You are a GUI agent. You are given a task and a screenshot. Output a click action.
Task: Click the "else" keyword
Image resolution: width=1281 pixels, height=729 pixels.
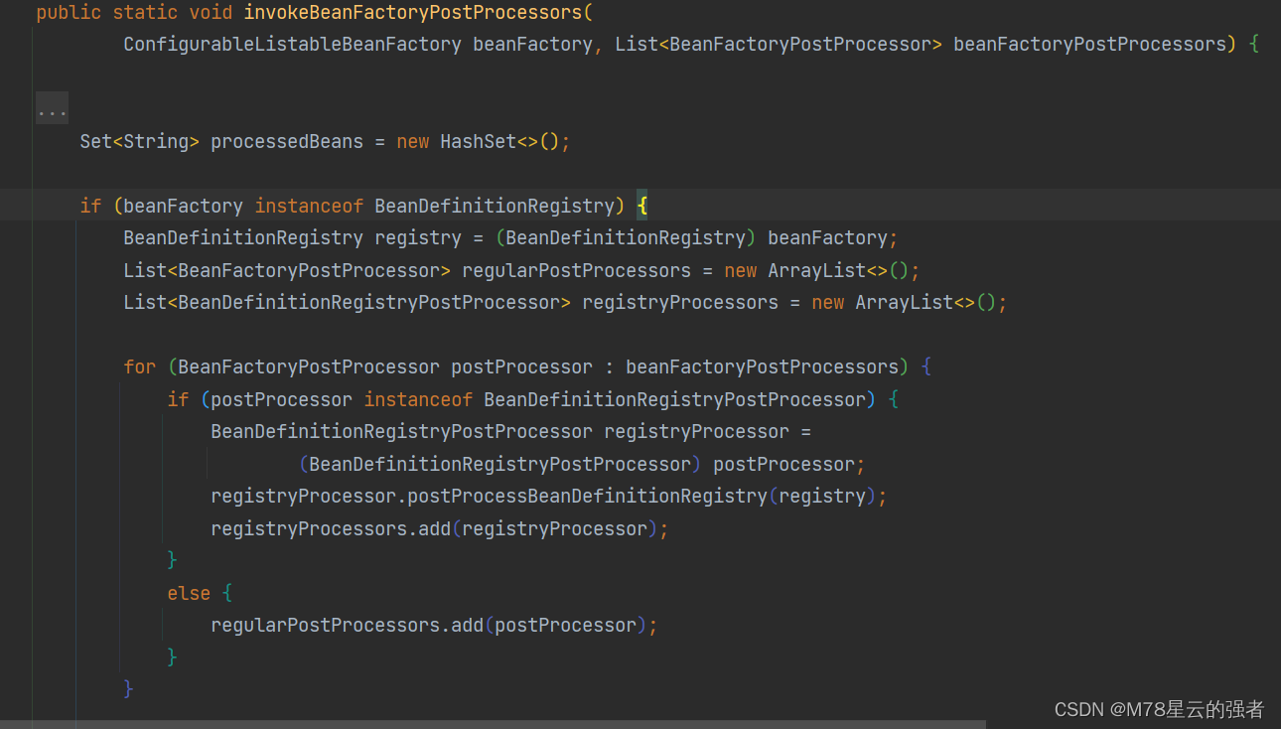[x=189, y=593]
